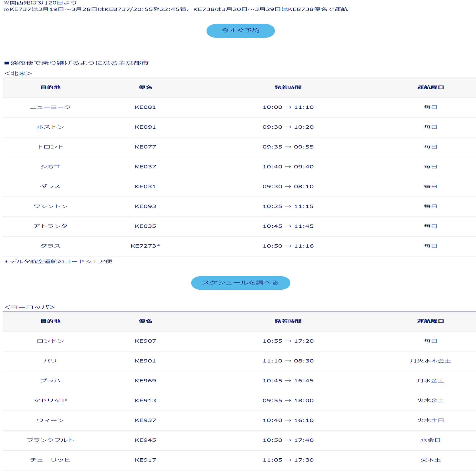Click the ＜北米＞ section heading
The width and height of the screenshot is (476, 476).
pyautogui.click(x=18, y=73)
